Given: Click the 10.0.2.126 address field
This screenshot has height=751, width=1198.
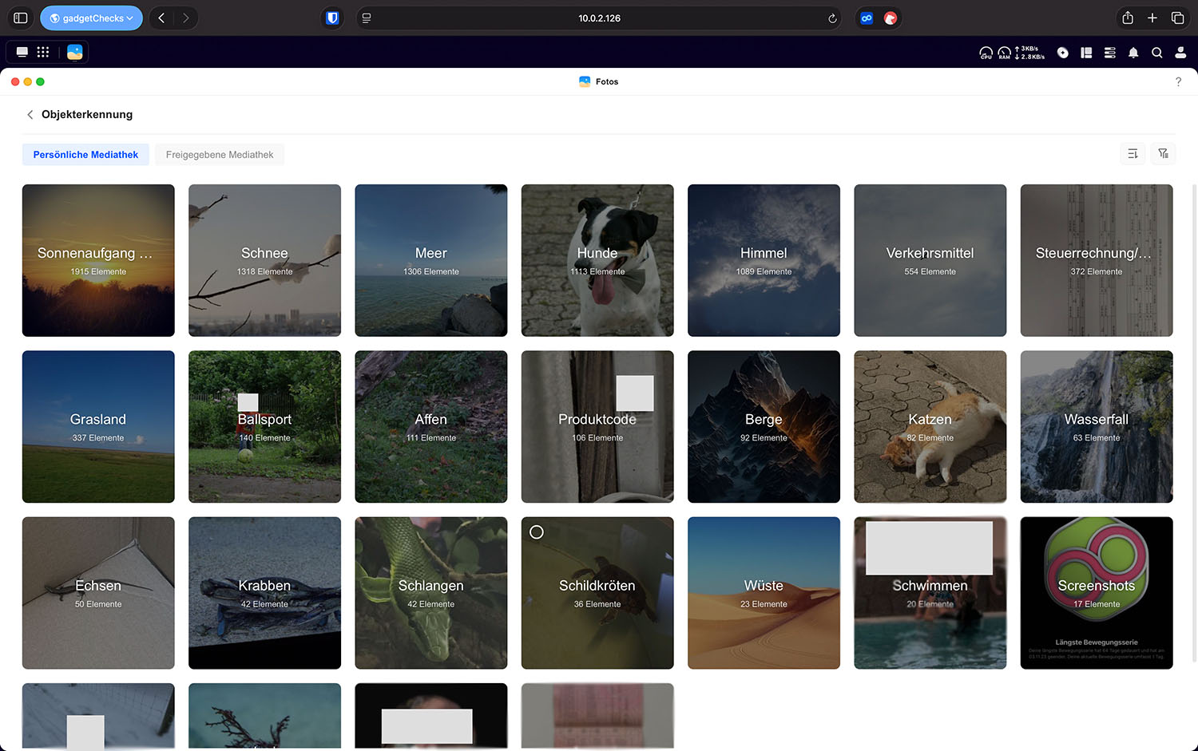Looking at the screenshot, I should click(599, 18).
